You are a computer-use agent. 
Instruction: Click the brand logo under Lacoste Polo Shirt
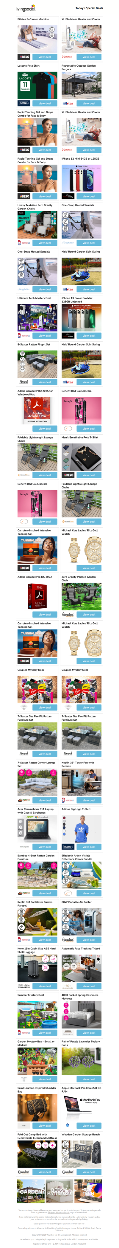click(24, 103)
